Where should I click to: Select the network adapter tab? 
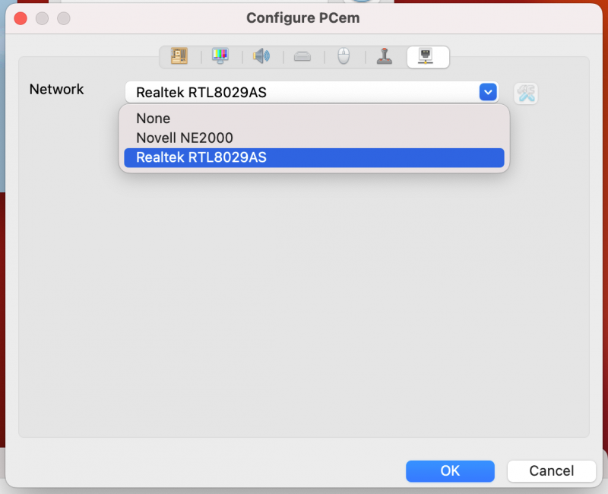point(428,56)
